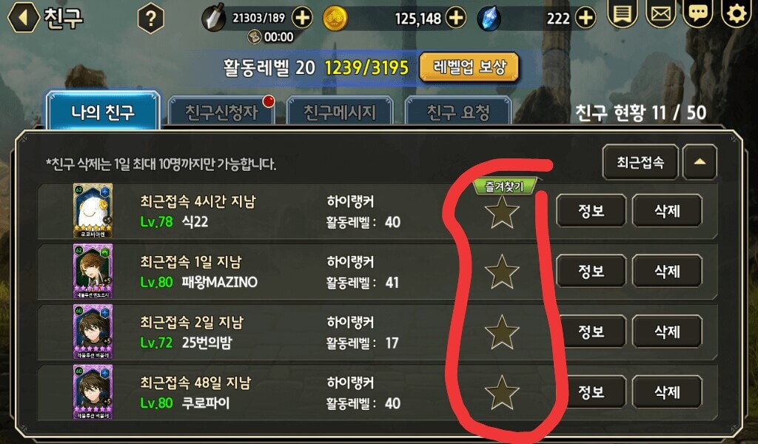Add swords with the plus beside 21303/189
The image size is (758, 444).
(x=302, y=18)
